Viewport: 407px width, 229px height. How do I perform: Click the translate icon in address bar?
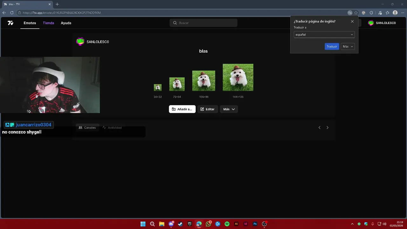(x=350, y=13)
